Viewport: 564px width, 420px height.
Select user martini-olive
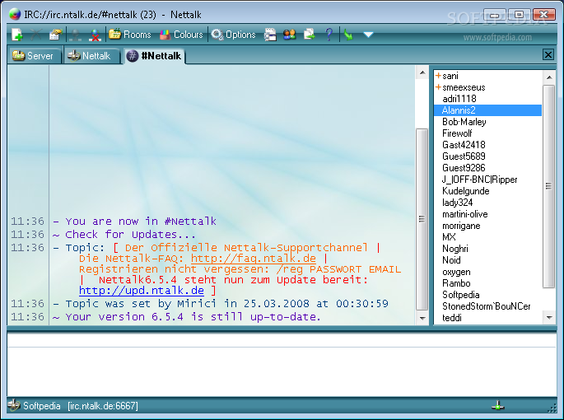(x=487, y=214)
